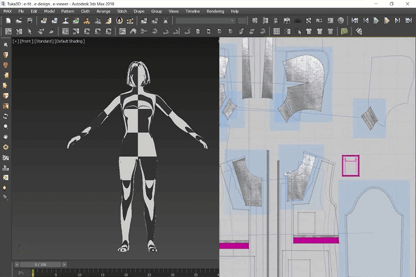The height and width of the screenshot is (277, 416).
Task: Click the Orbit rotation icon in left sidebar
Action: click(x=6, y=116)
